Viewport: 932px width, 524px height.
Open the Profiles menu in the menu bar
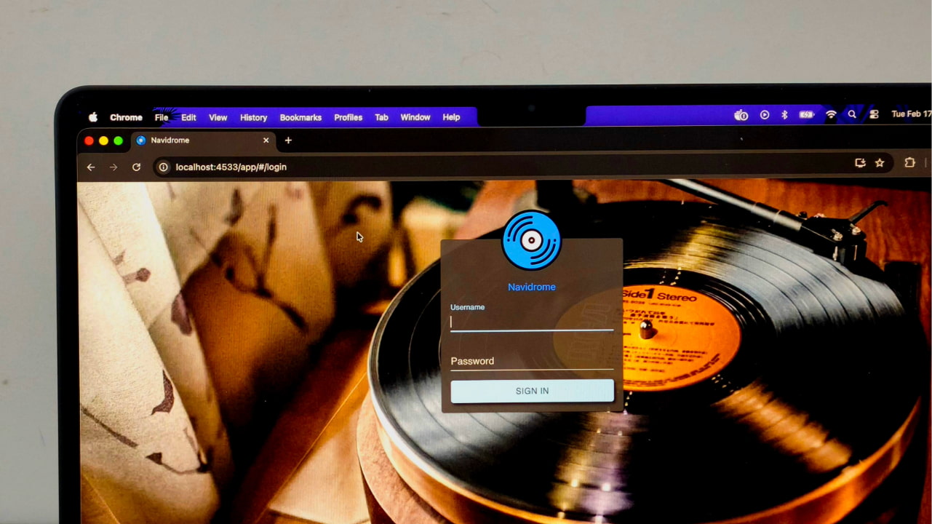tap(348, 117)
